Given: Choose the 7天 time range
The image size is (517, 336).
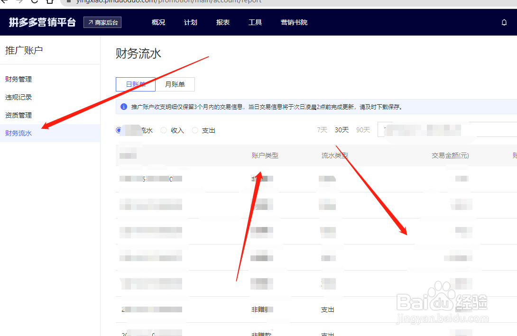Looking at the screenshot, I should tap(322, 130).
